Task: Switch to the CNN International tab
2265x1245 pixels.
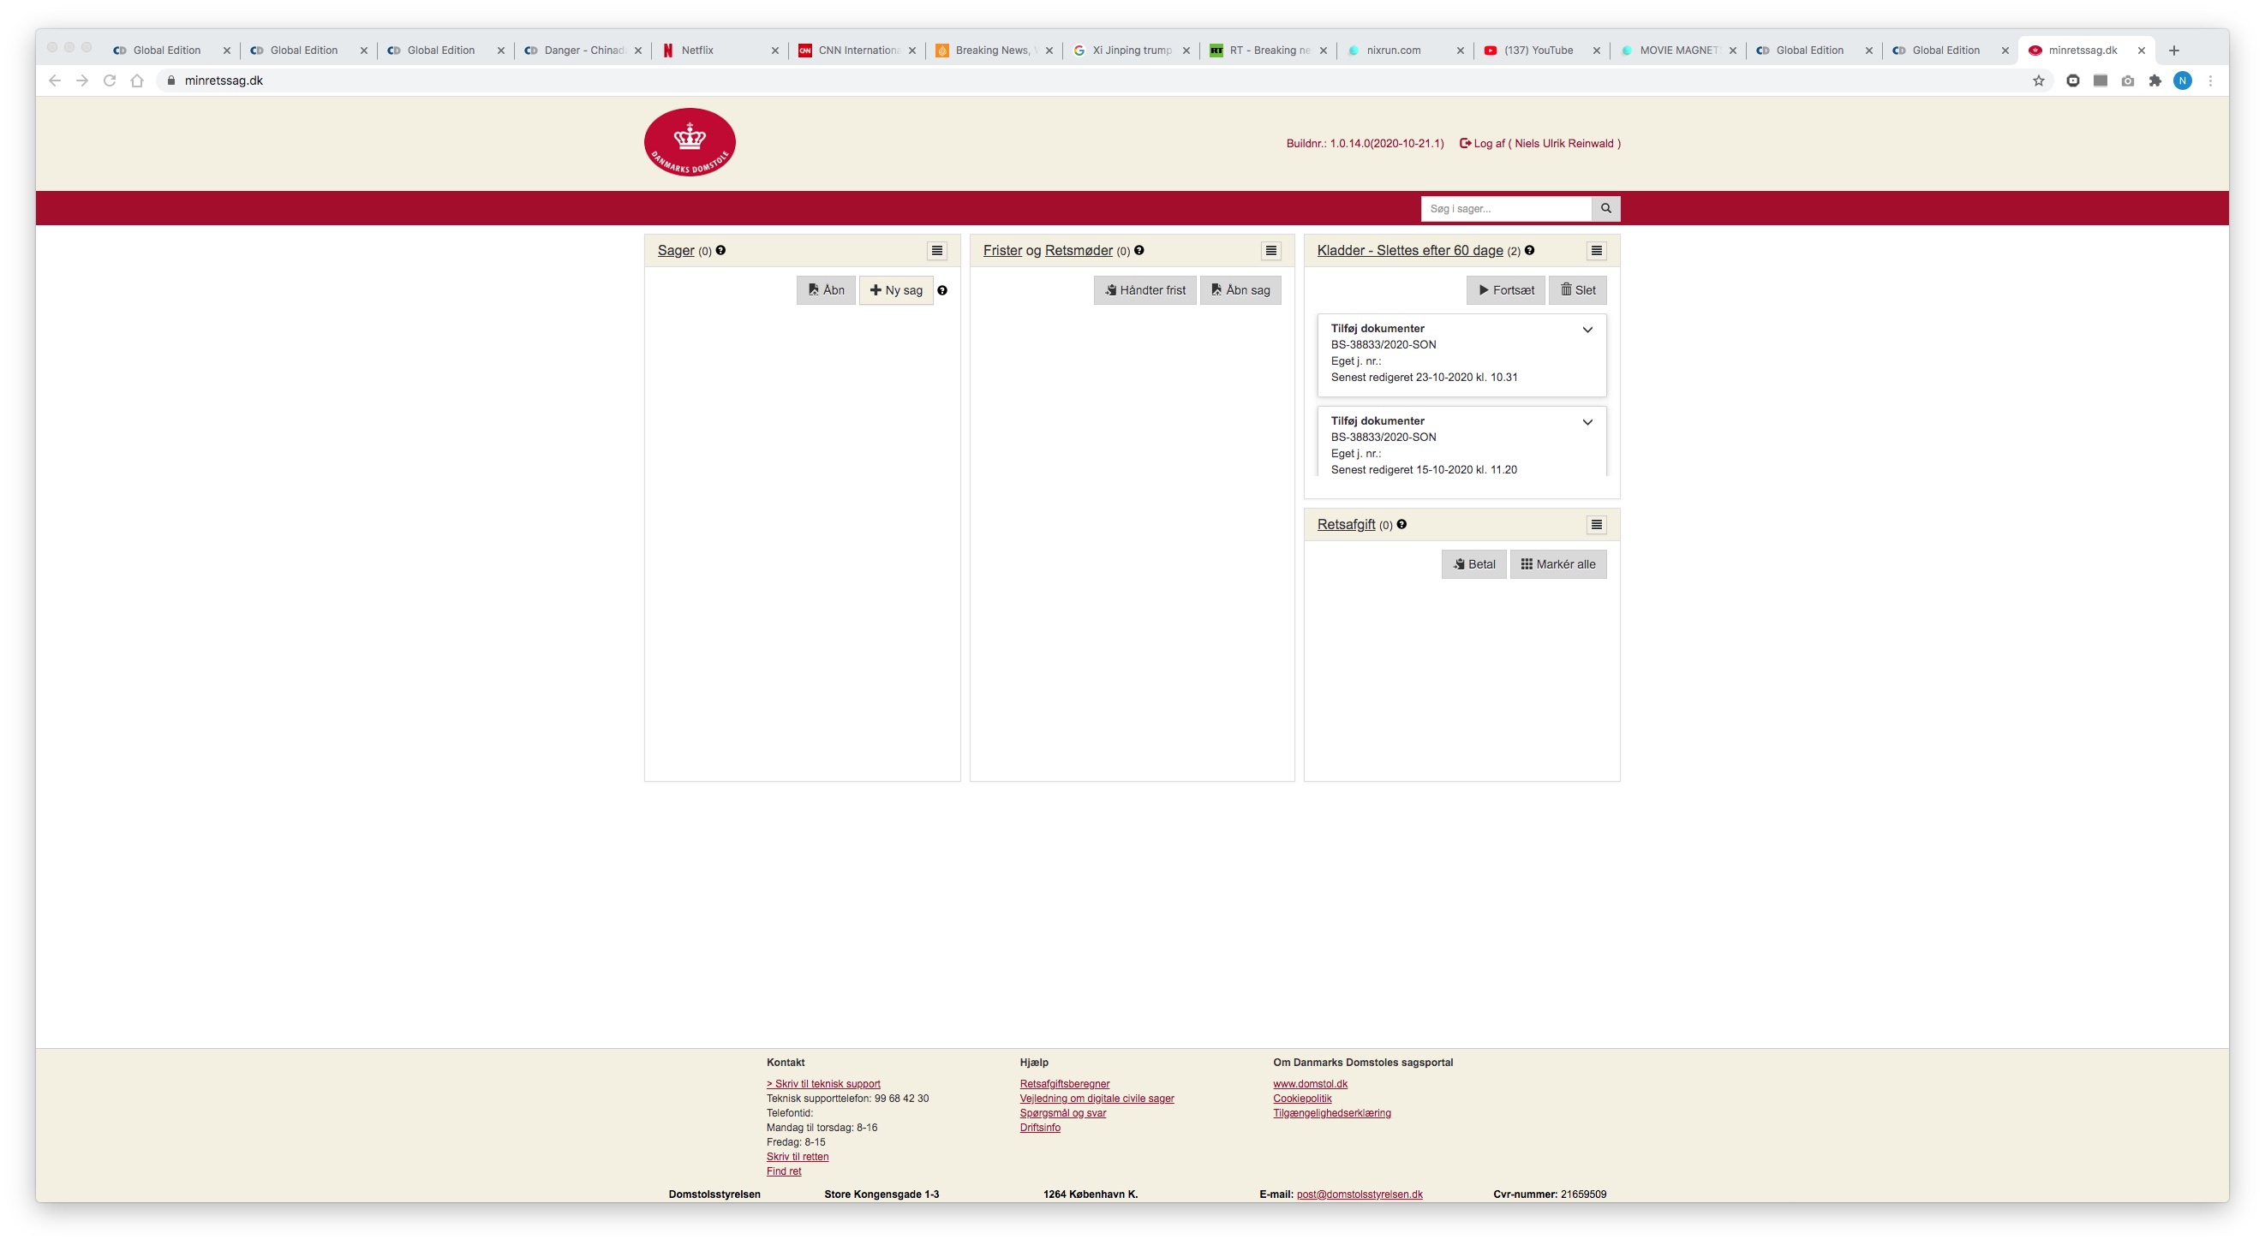Action: (858, 50)
